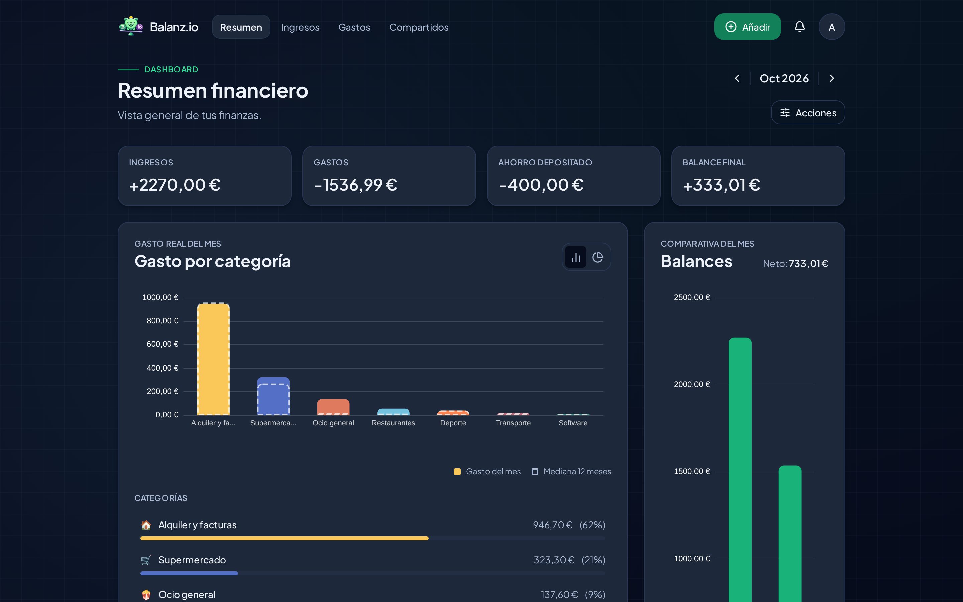Open the Gastos summary card
The width and height of the screenshot is (963, 602).
(x=389, y=176)
